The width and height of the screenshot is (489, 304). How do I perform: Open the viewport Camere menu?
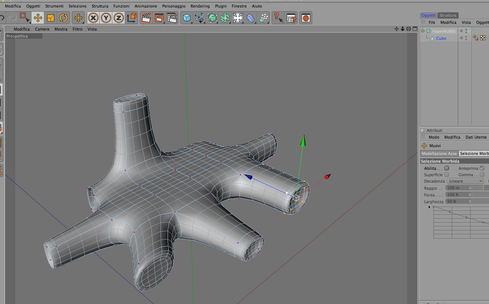(x=42, y=29)
